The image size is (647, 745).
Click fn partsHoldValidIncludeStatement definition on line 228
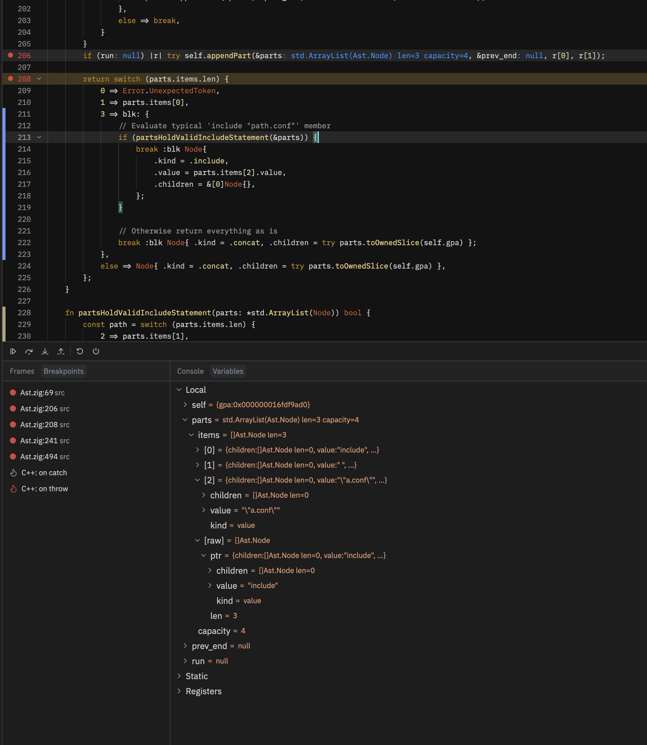coord(145,313)
